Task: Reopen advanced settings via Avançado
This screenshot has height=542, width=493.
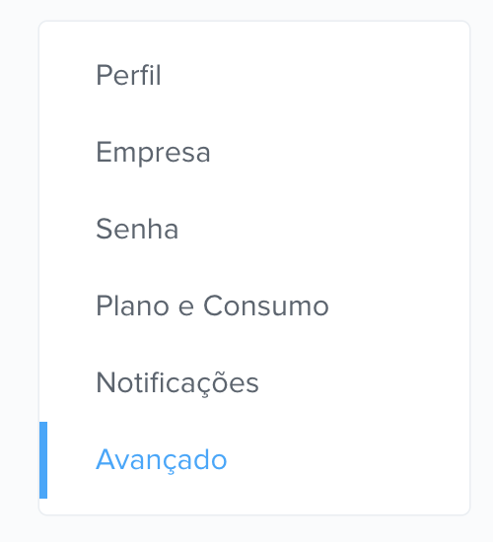Action: click(162, 460)
